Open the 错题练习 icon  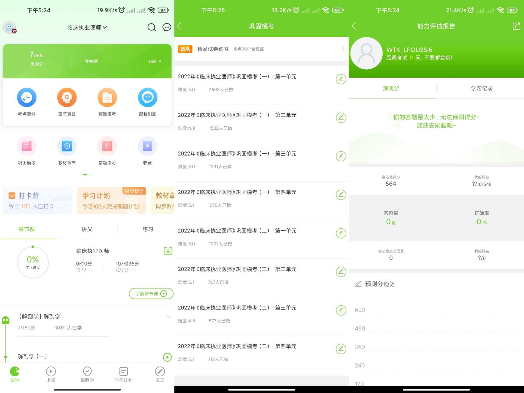coord(107,146)
